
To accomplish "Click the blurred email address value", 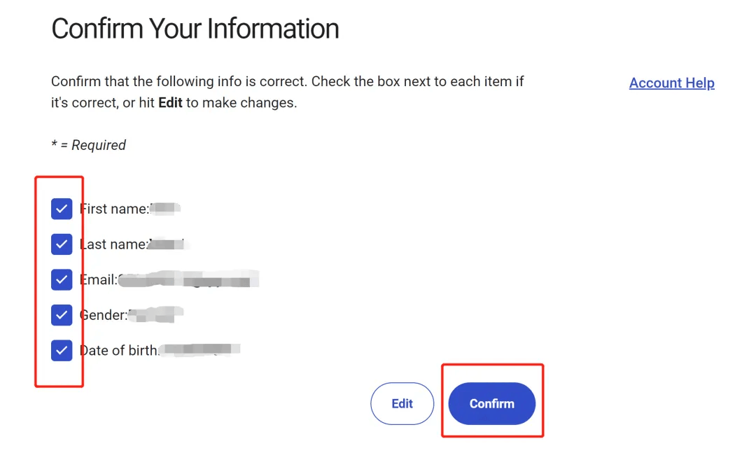I will [x=188, y=279].
